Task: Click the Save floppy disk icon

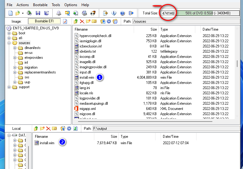Action: click(38, 13)
